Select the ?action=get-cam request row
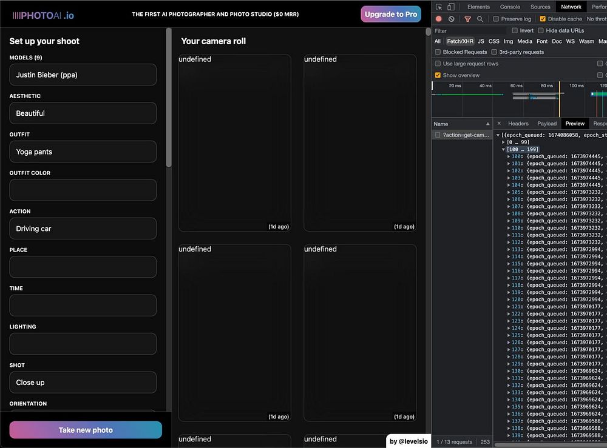This screenshot has width=607, height=448. [462, 135]
